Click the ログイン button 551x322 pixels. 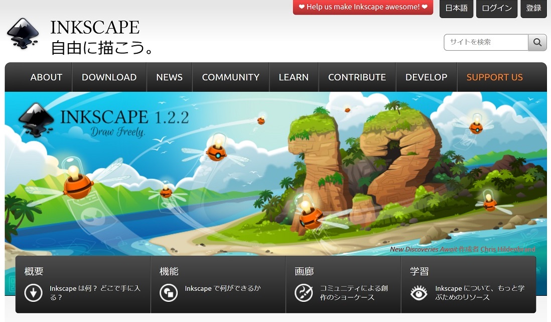(x=497, y=8)
